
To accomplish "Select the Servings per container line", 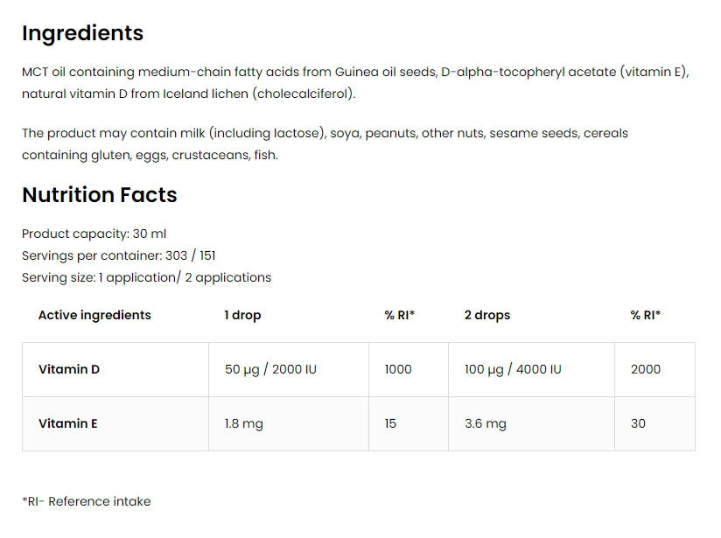I will [118, 255].
